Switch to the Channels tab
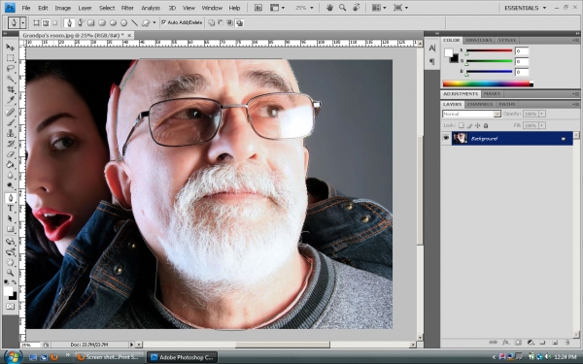Screen dimensions: 583x364 pos(480,104)
